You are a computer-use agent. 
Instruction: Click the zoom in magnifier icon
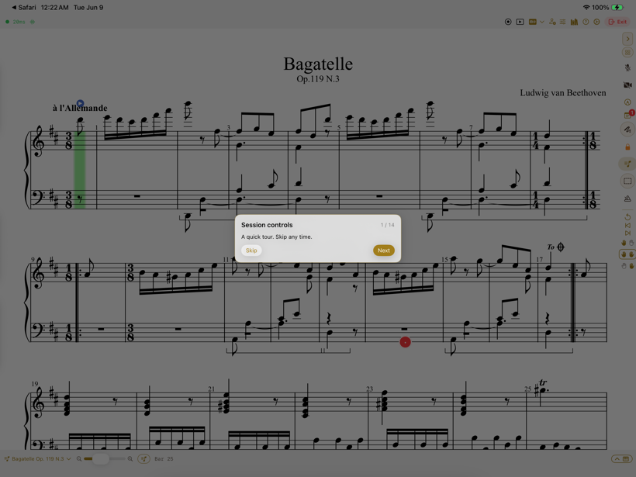[x=130, y=458]
